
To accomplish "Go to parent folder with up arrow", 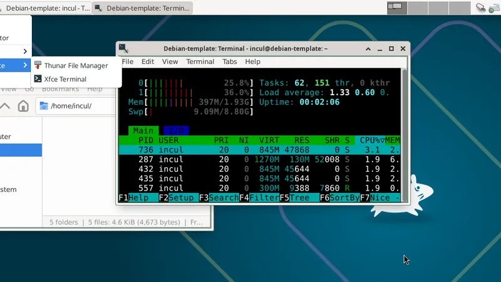I will click(x=6, y=105).
